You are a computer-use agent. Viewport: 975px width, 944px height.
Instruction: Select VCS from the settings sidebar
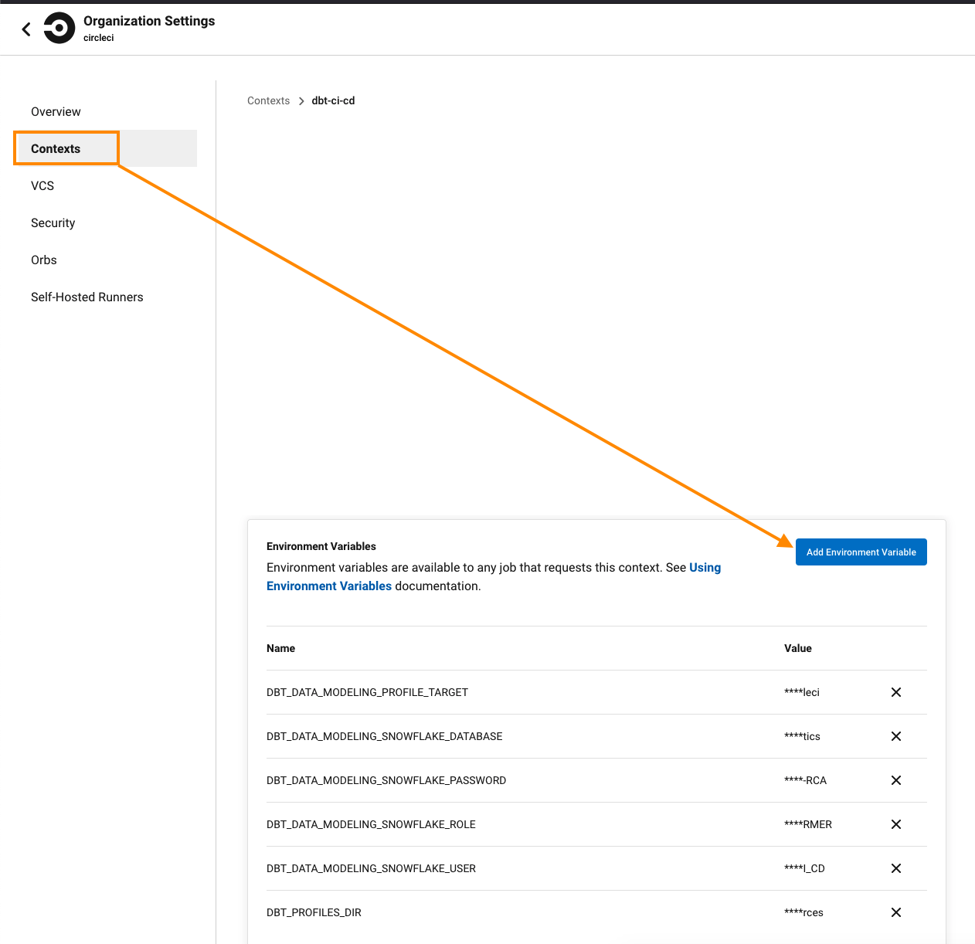42,185
